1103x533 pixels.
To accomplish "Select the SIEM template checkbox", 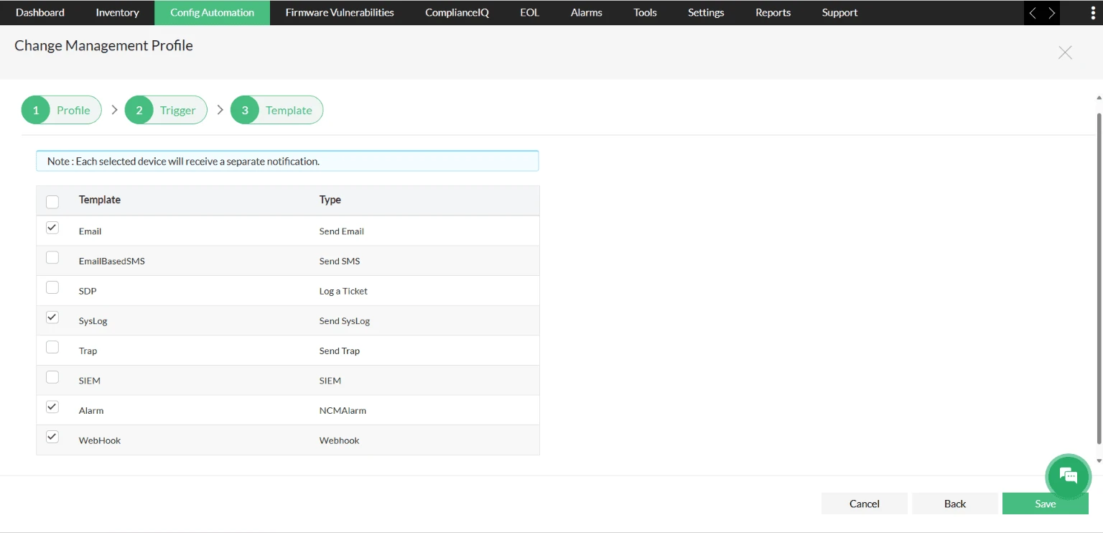I will tap(52, 377).
